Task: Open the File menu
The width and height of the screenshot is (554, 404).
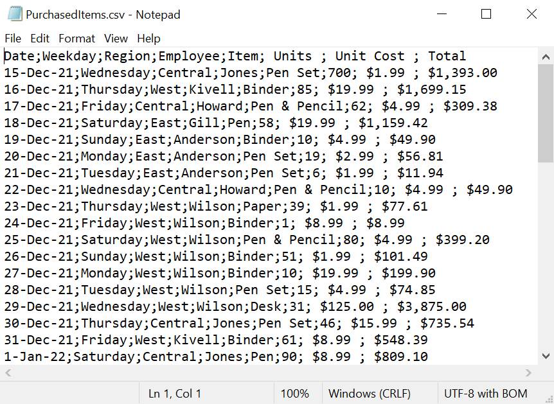Action: [13, 39]
